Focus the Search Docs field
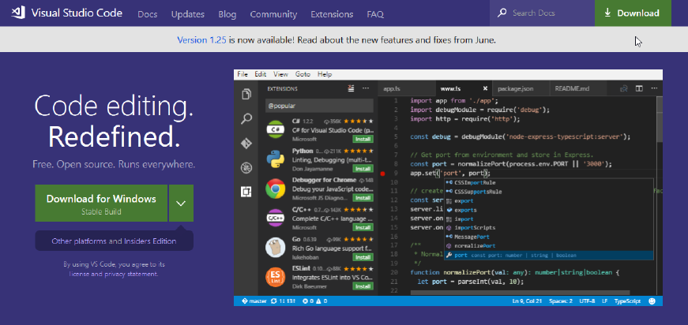The width and height of the screenshot is (688, 325). pyautogui.click(x=543, y=13)
